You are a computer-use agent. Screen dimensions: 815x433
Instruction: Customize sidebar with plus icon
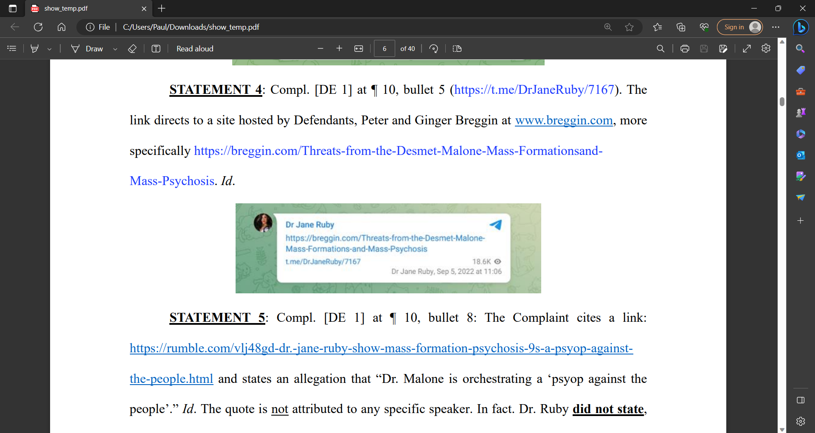(x=801, y=221)
